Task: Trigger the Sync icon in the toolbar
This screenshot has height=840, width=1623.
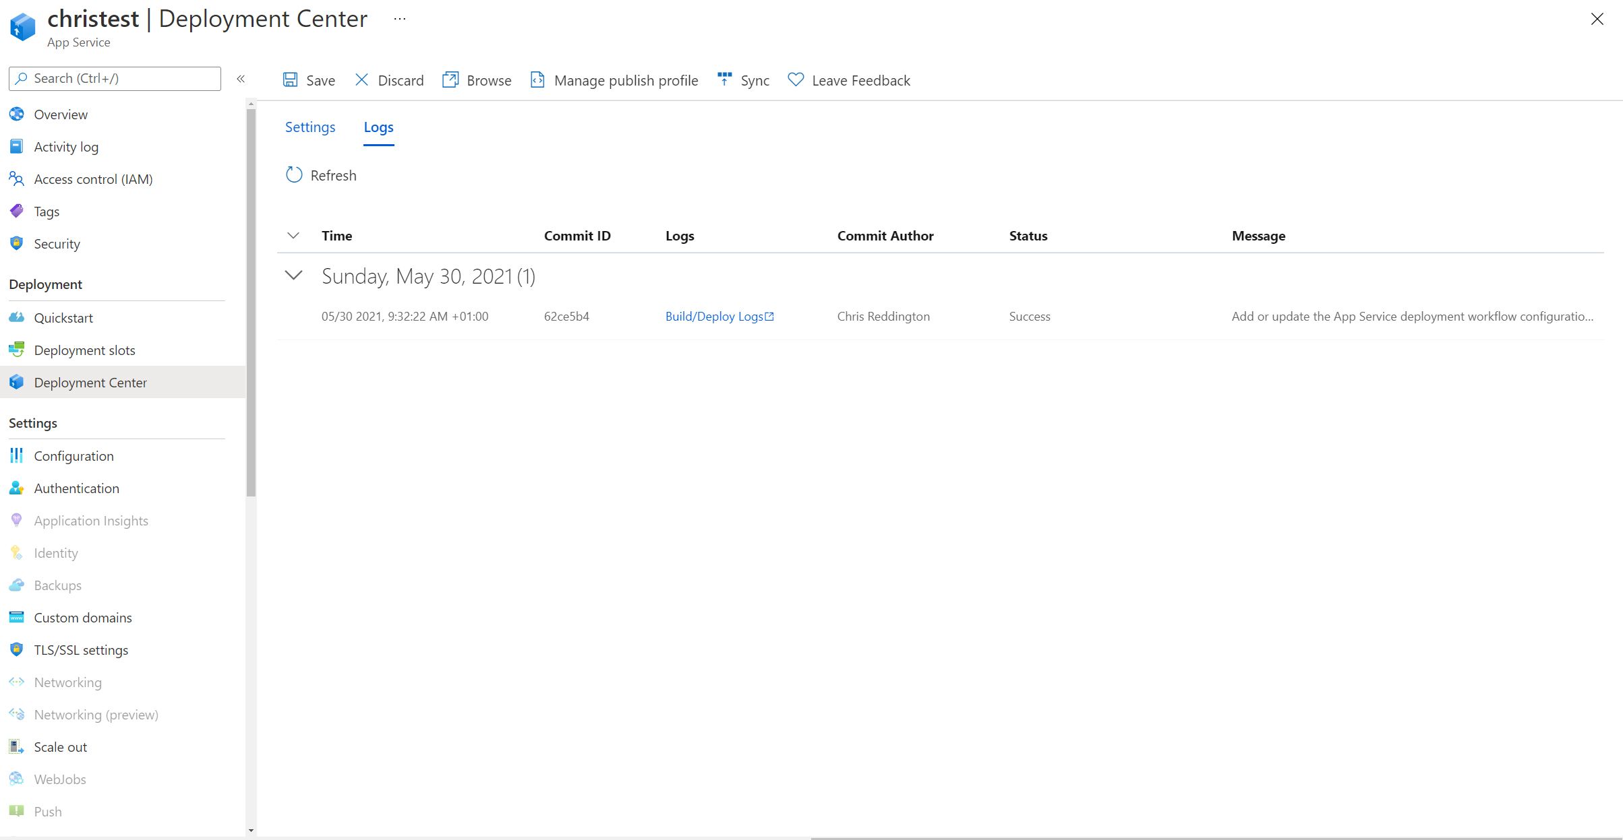Action: pyautogui.click(x=724, y=79)
